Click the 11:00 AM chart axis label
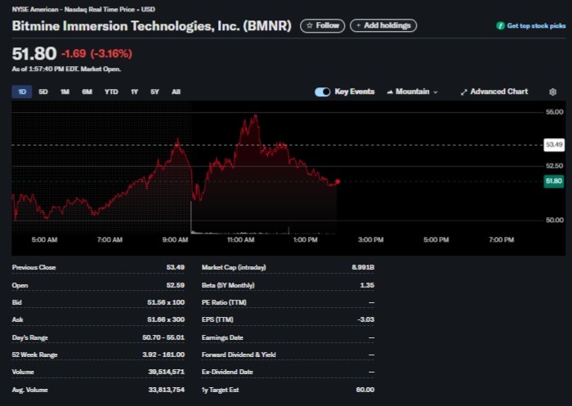The height and width of the screenshot is (406, 572). (240, 239)
